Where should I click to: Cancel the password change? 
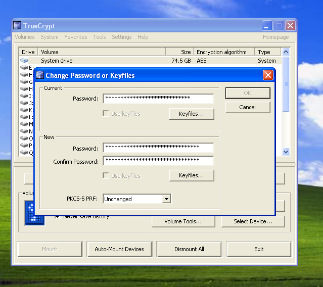[248, 107]
